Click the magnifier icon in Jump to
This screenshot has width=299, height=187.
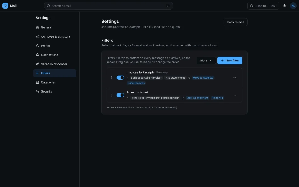pyautogui.click(x=252, y=6)
